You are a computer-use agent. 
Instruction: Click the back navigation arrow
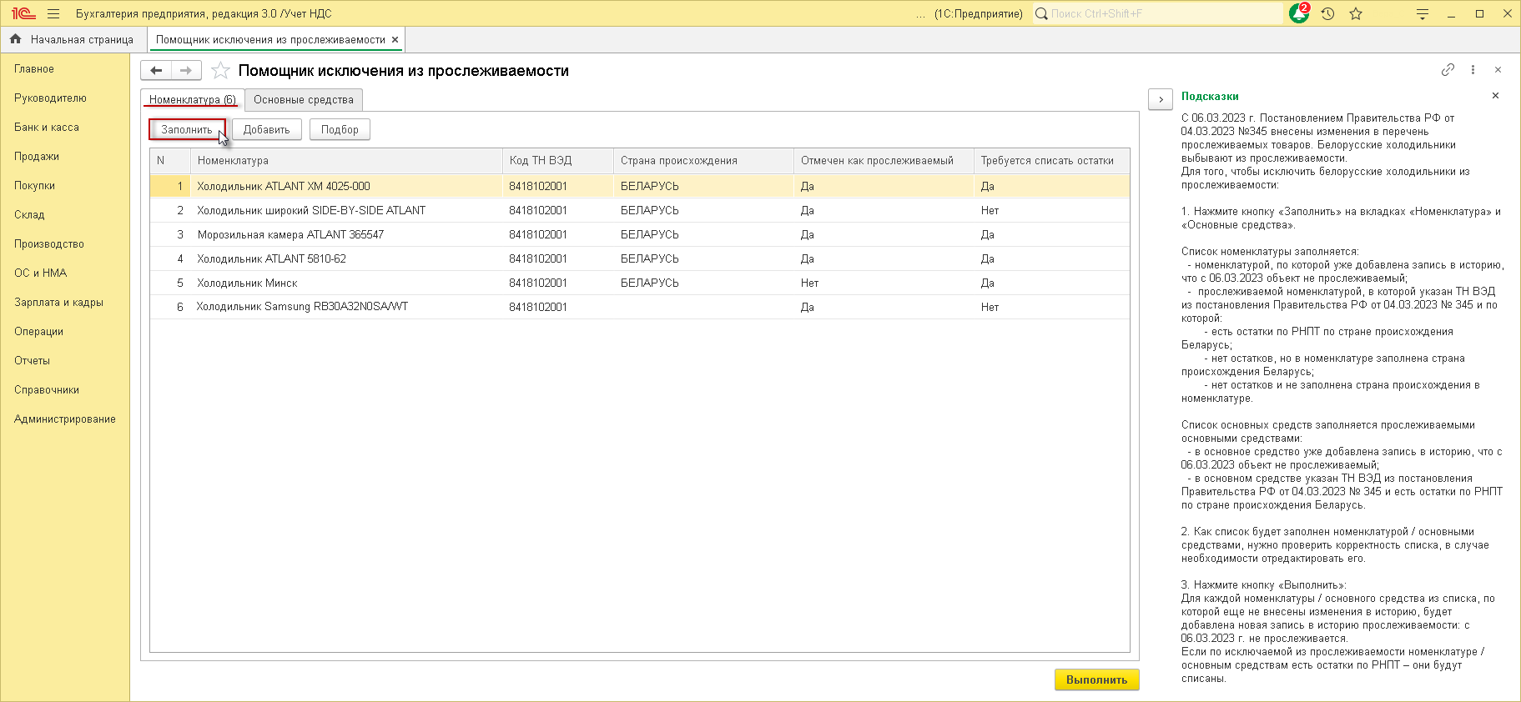tap(156, 71)
